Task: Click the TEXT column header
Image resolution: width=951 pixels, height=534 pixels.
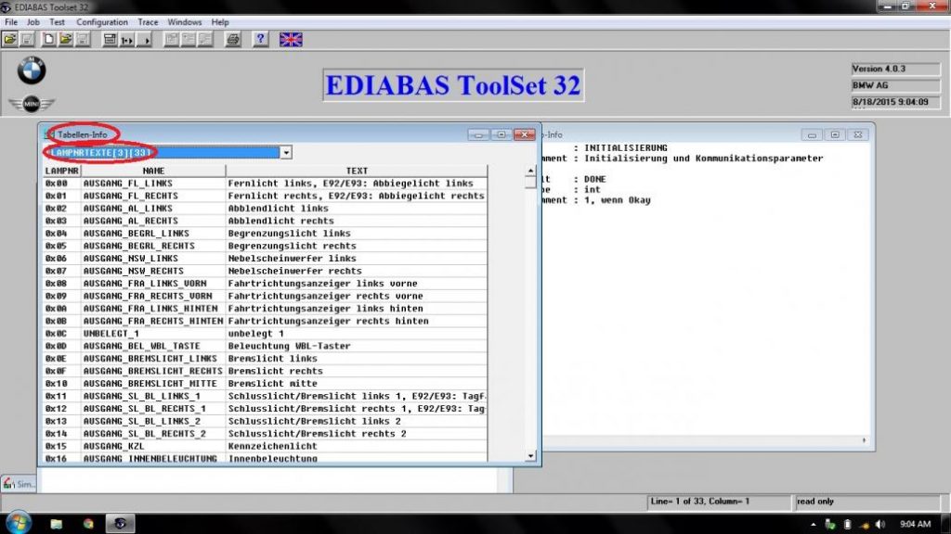Action: tap(357, 171)
